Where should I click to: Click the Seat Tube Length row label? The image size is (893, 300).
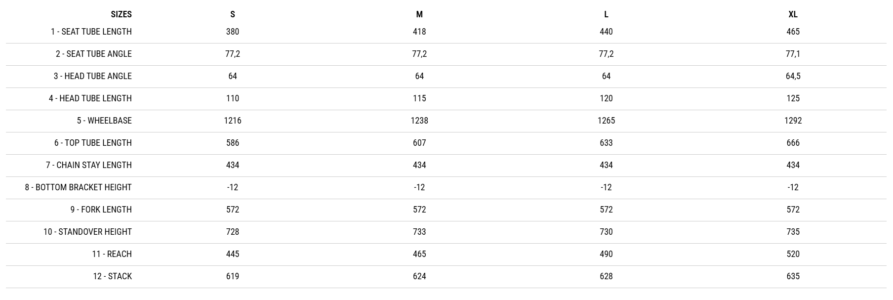tap(91, 32)
